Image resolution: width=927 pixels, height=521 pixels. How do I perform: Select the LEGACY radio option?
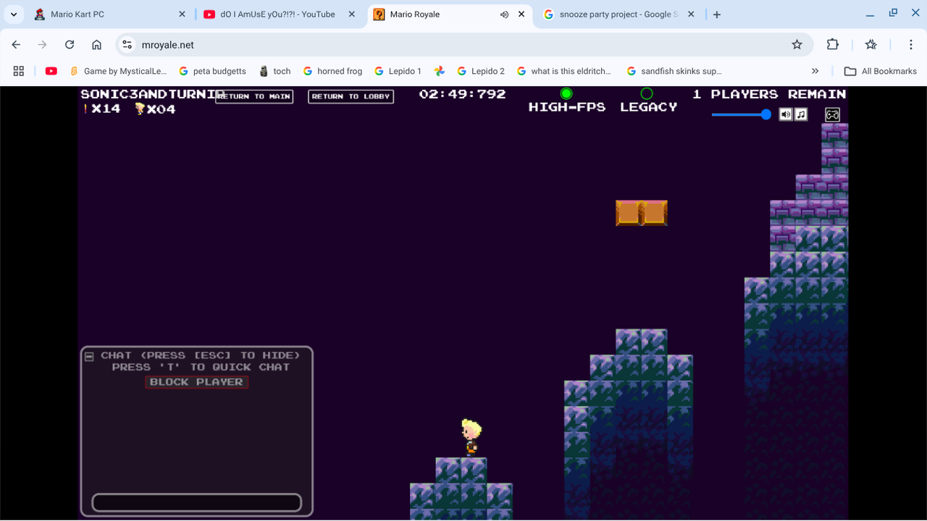point(647,93)
